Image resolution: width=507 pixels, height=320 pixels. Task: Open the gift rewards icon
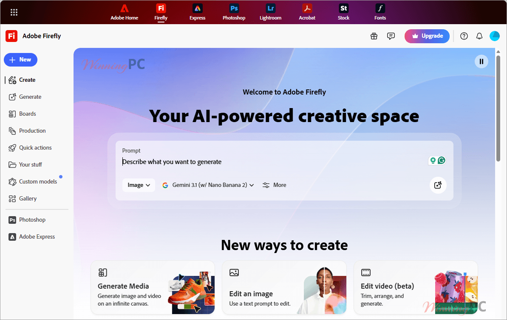click(374, 36)
